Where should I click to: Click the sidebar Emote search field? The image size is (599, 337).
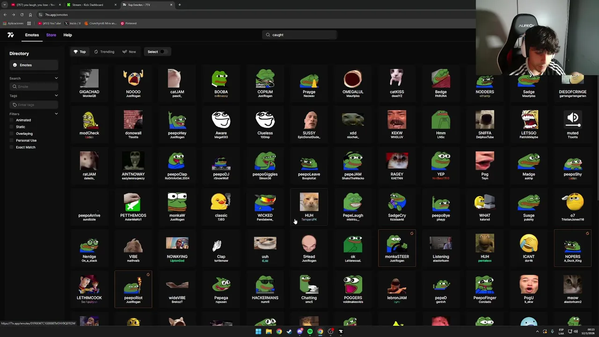(34, 87)
